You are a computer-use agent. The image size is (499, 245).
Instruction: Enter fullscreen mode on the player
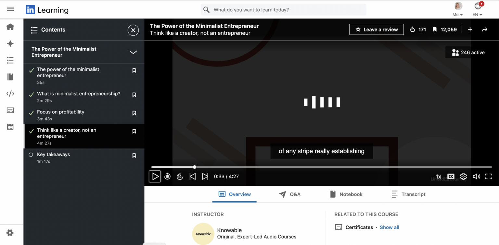[489, 176]
